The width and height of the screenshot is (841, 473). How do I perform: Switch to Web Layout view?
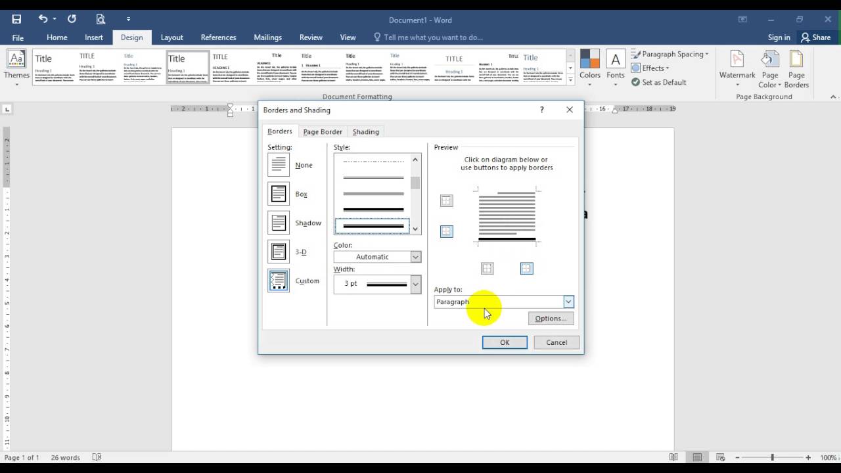click(721, 457)
